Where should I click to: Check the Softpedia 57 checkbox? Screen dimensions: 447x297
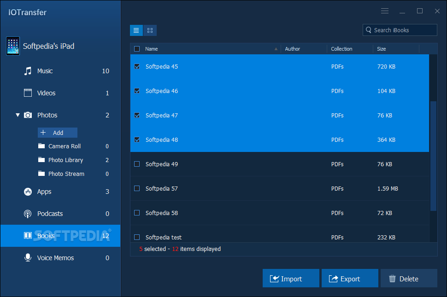click(137, 188)
